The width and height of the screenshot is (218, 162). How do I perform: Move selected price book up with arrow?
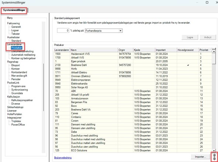coord(214,155)
